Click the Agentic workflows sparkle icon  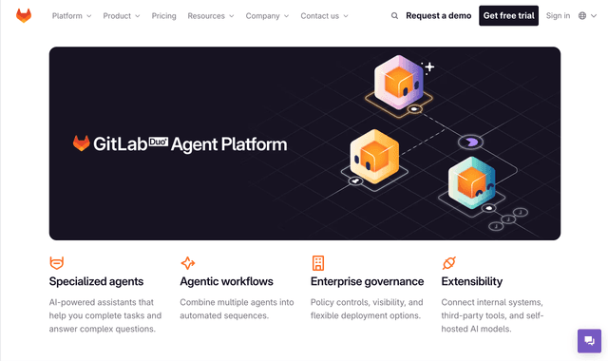click(188, 263)
